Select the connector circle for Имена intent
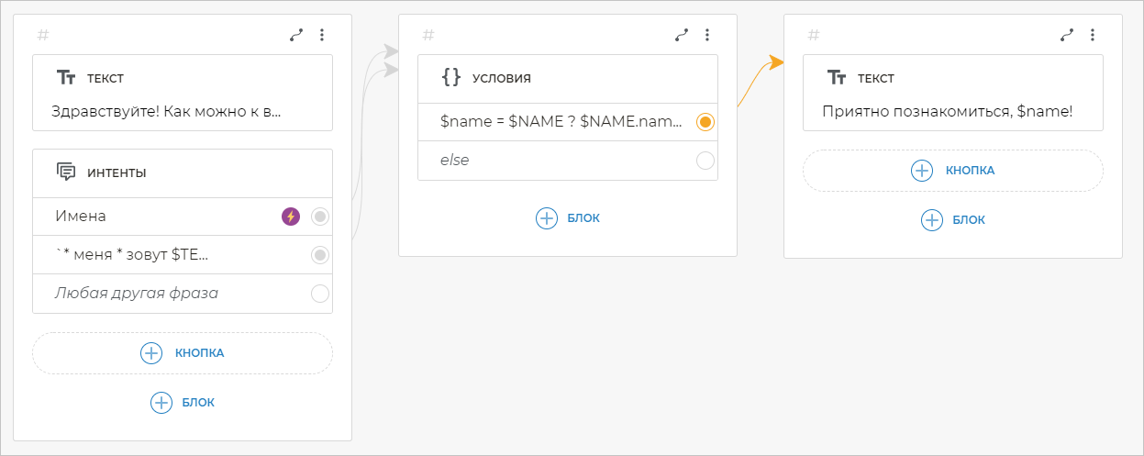1144x456 pixels. click(319, 217)
